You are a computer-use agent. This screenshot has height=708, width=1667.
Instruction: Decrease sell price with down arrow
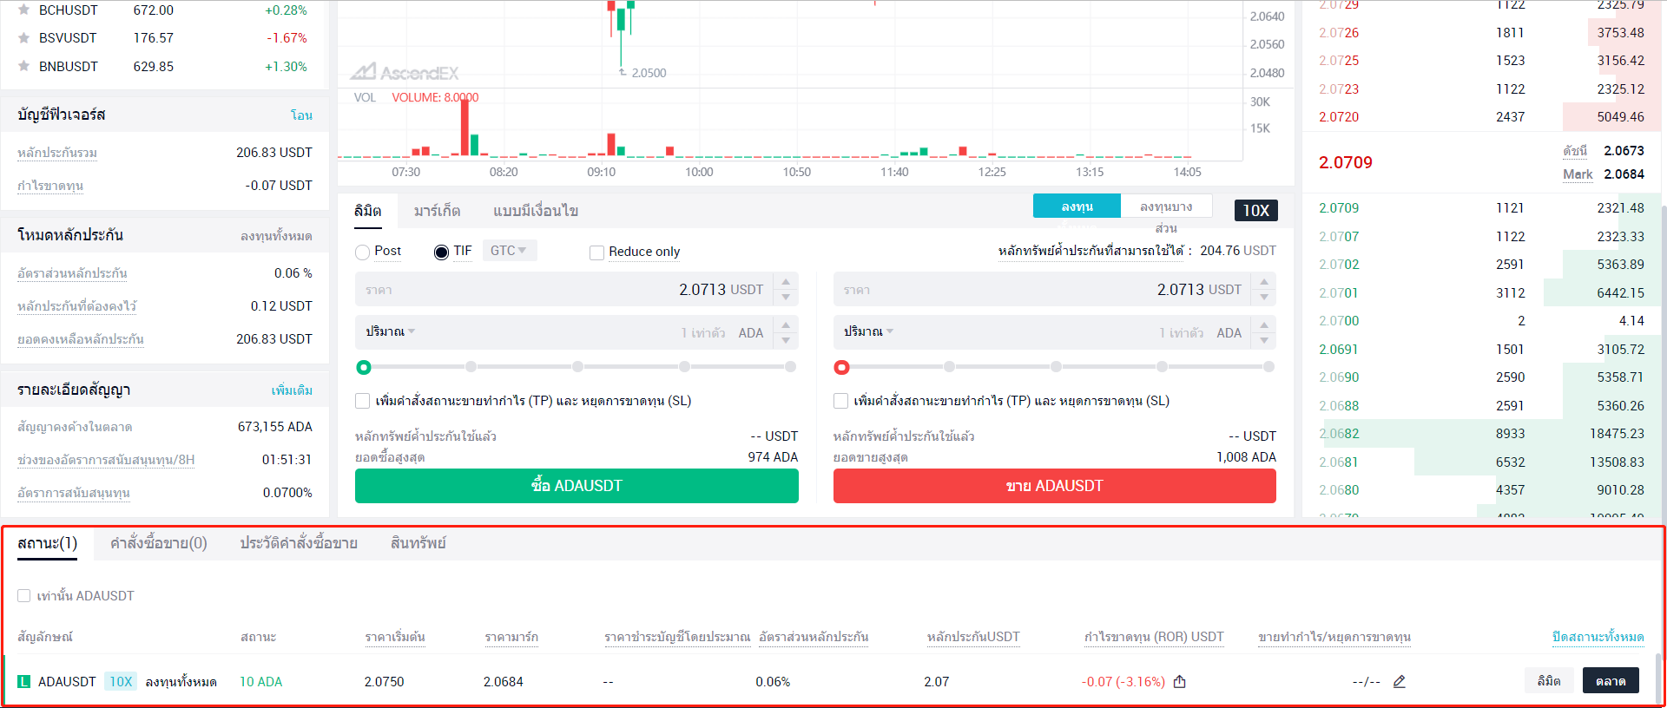[x=1264, y=298]
